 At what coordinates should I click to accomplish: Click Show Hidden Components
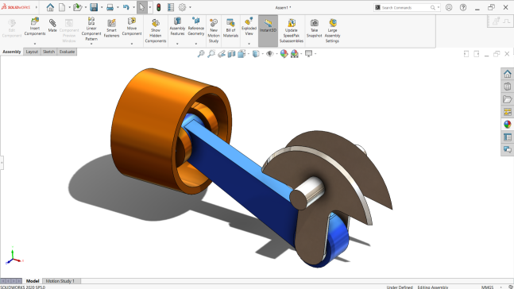(156, 31)
